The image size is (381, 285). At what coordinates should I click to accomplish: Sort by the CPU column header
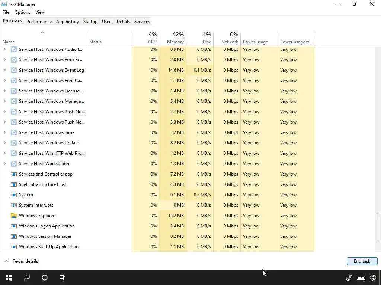point(145,38)
